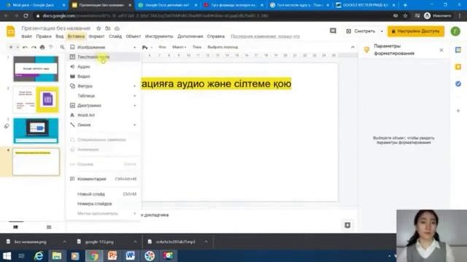Expand Фигура submenu arrow
The height and width of the screenshot is (262, 467).
[134, 86]
